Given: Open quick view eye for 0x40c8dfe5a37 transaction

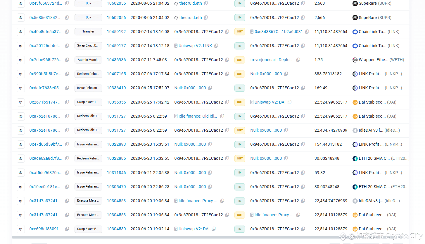Looking at the screenshot, I should 21,32.
